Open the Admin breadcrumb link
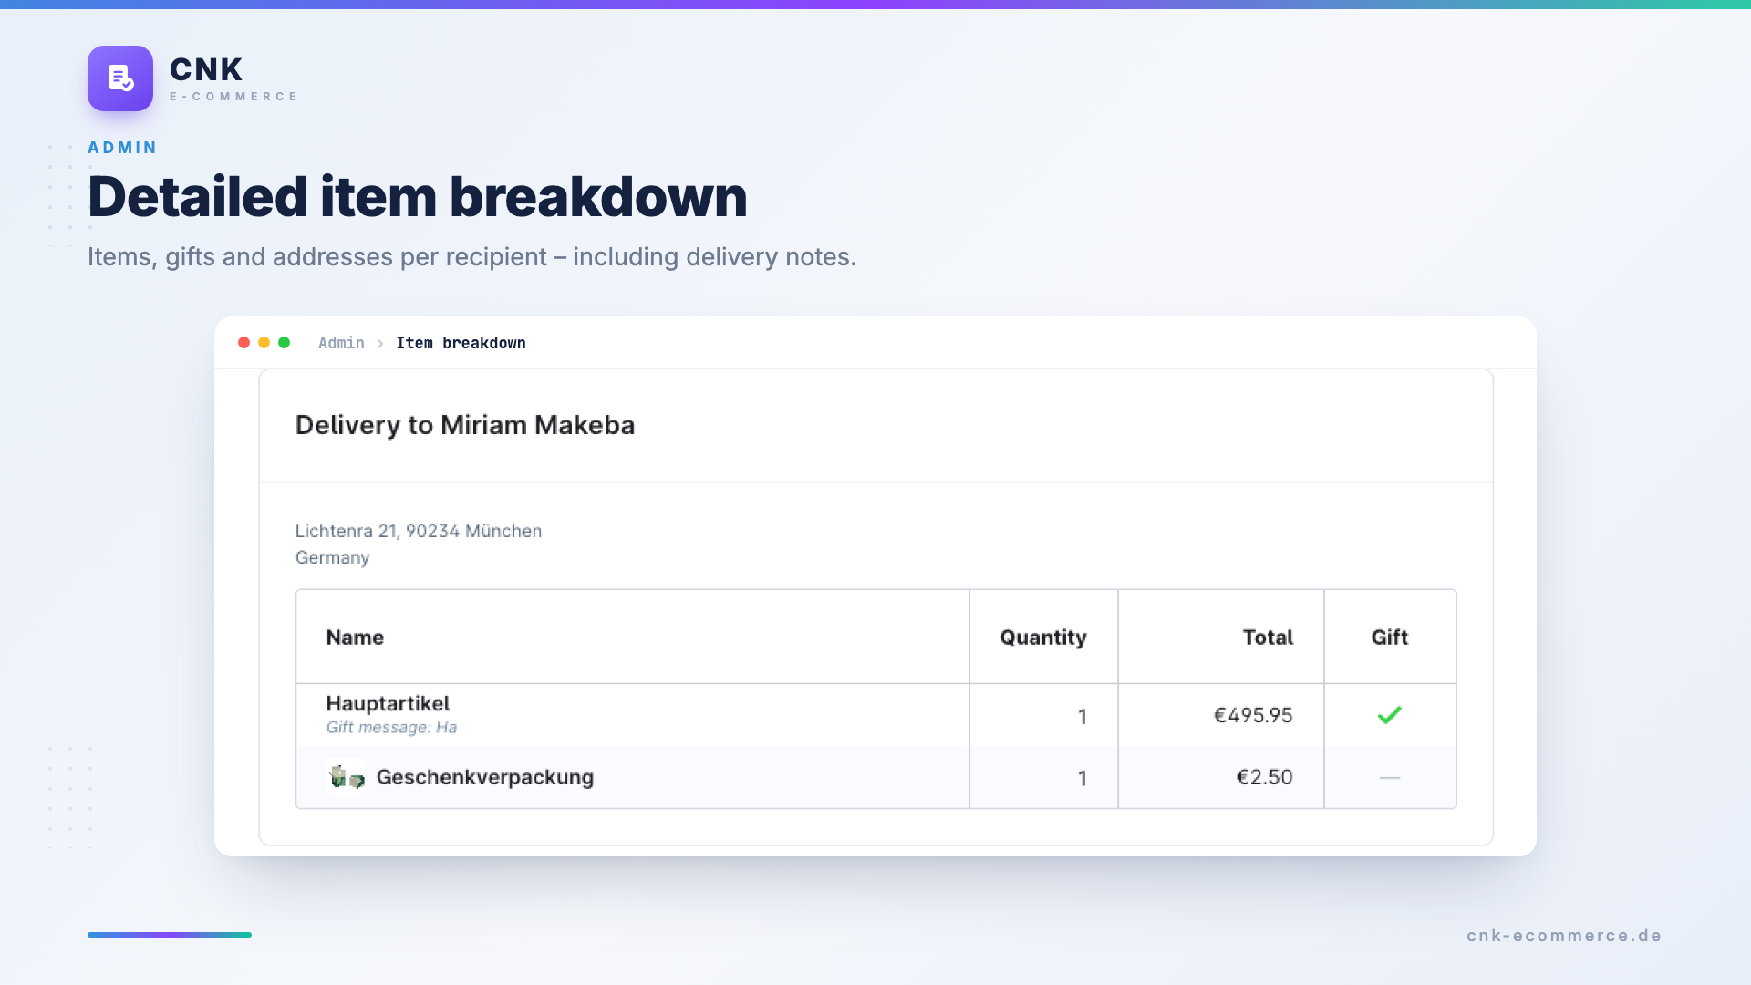 (341, 343)
